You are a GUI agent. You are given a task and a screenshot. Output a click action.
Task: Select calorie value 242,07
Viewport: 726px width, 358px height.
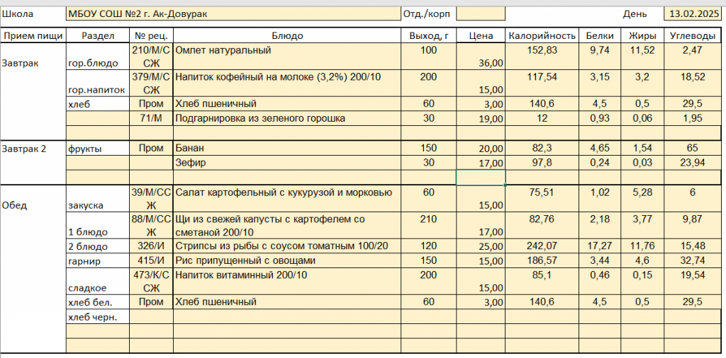coord(540,246)
